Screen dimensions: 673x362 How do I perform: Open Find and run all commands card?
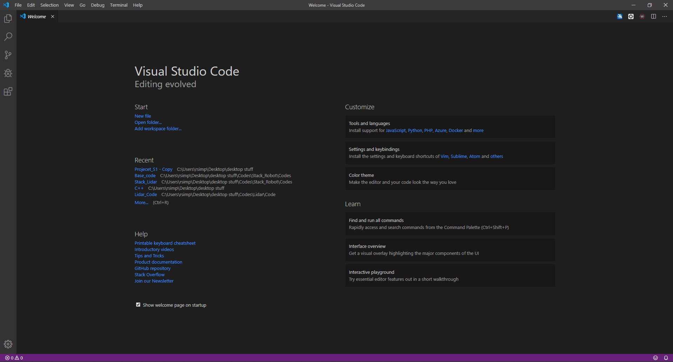coord(450,224)
